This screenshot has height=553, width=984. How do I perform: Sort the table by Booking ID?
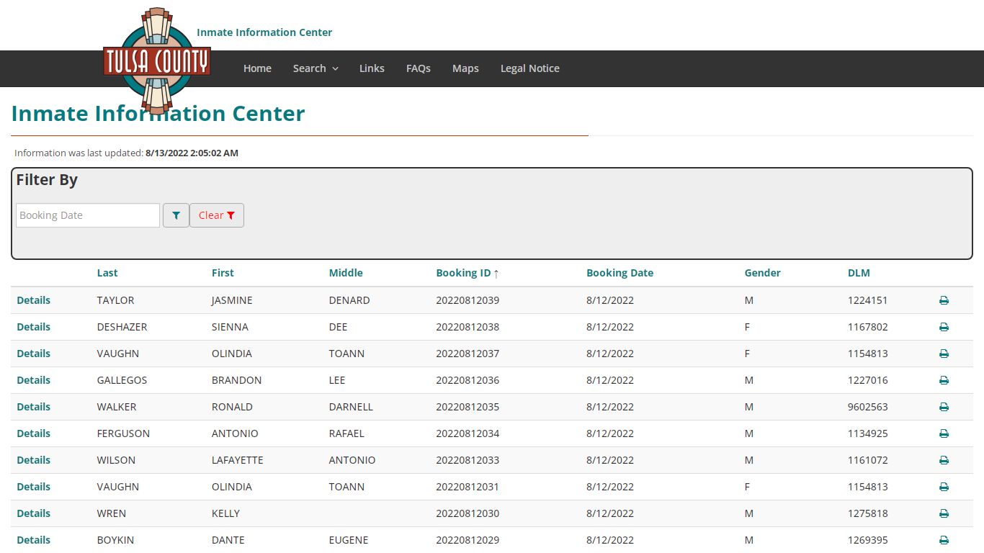[463, 273]
